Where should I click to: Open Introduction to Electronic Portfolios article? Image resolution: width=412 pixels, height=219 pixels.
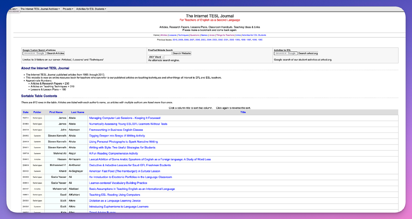tap(130, 177)
